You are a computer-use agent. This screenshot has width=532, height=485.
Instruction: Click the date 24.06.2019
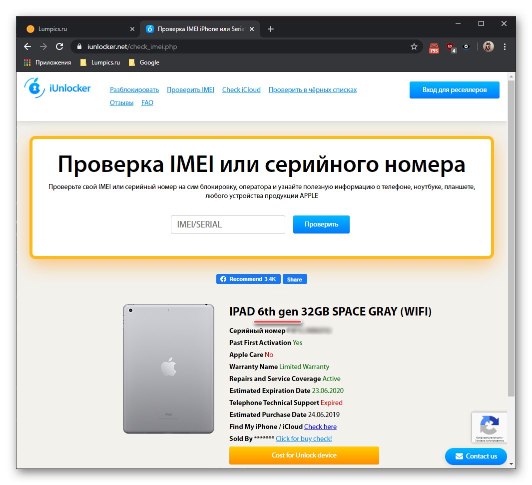click(324, 414)
